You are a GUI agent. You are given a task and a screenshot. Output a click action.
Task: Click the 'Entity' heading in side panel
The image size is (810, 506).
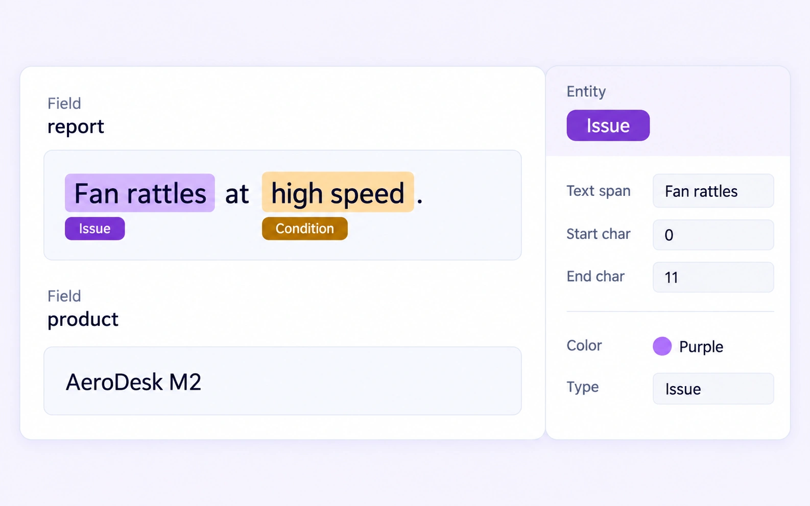[x=586, y=91]
